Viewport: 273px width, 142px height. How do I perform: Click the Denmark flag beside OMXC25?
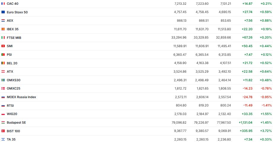pos(3,88)
